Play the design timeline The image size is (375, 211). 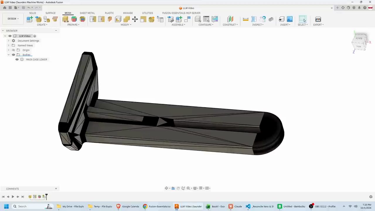coord(13,197)
